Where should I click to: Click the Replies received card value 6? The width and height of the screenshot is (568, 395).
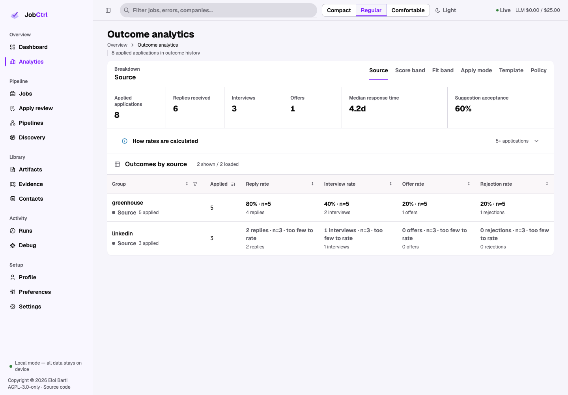click(x=176, y=109)
